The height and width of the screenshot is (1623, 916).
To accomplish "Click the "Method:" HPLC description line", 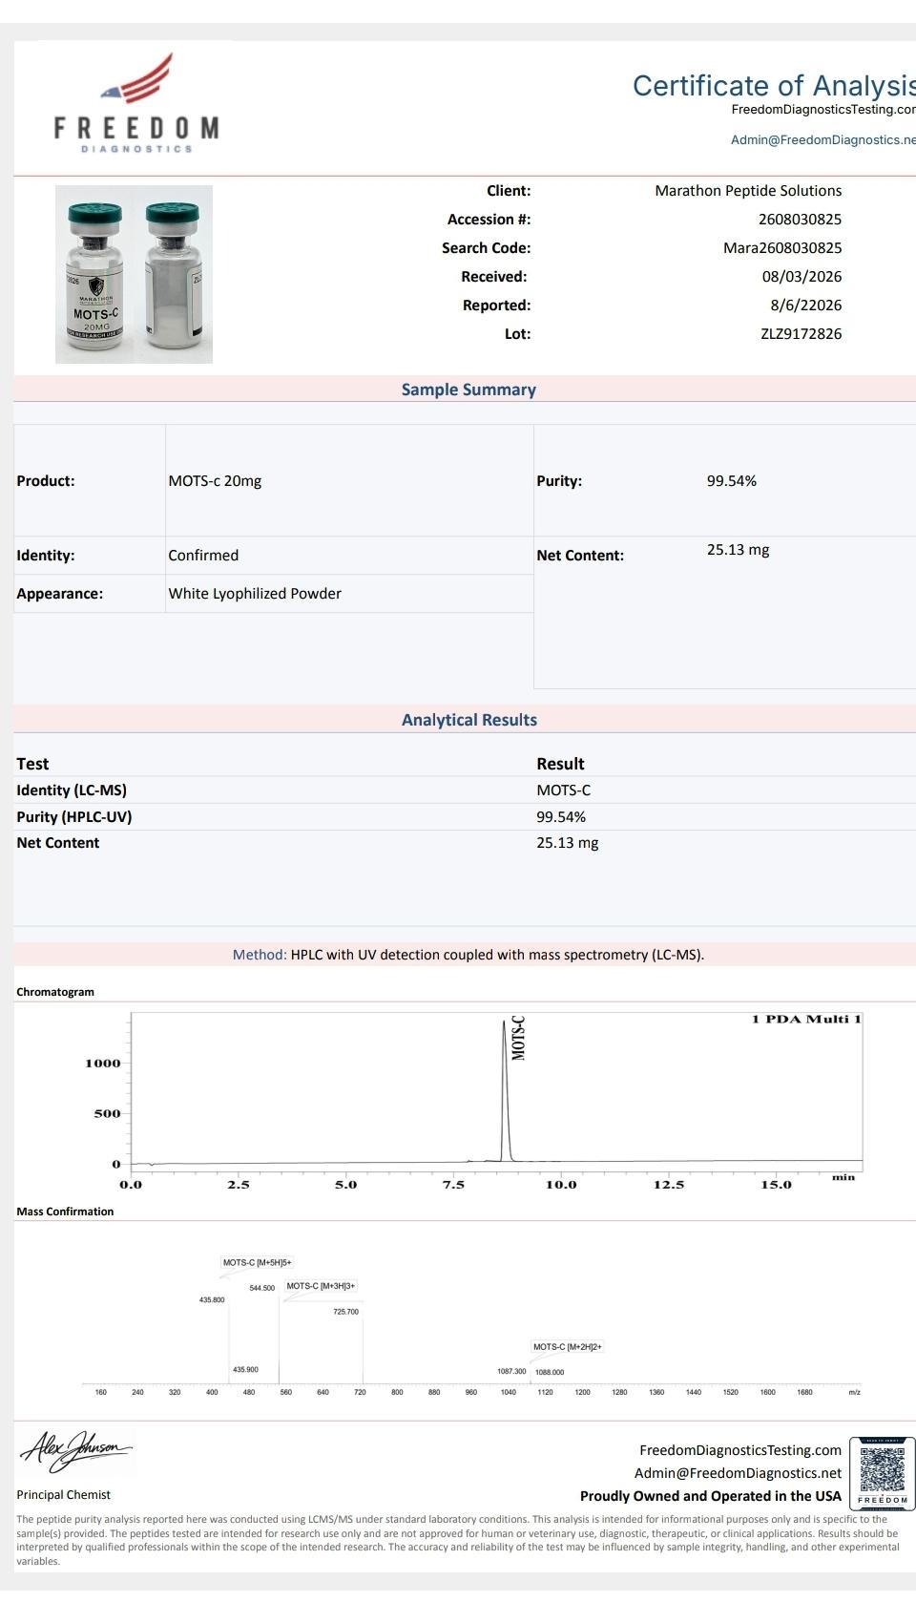I will [x=468, y=955].
